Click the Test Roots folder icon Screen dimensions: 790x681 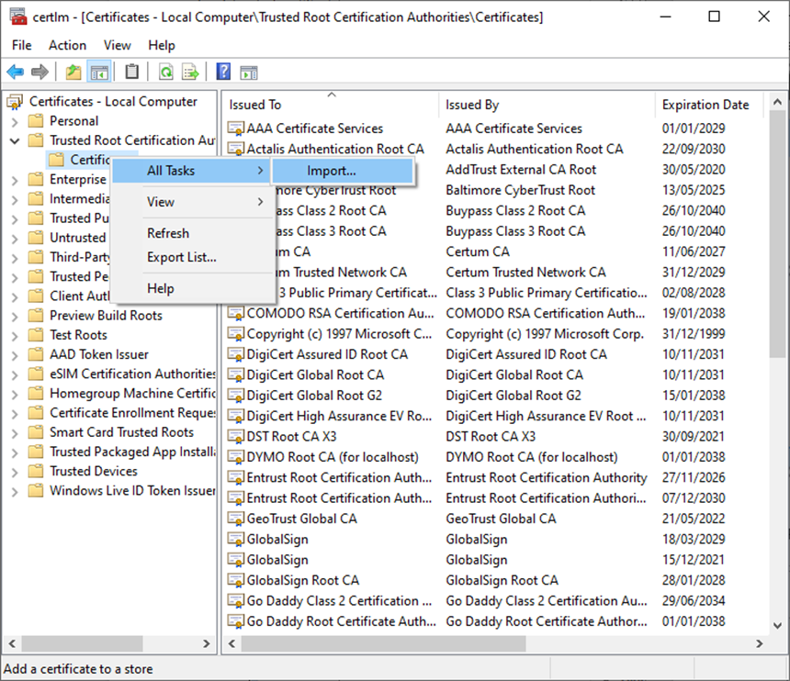tap(36, 335)
